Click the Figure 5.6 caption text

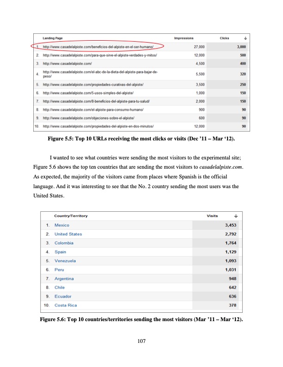(x=141, y=320)
